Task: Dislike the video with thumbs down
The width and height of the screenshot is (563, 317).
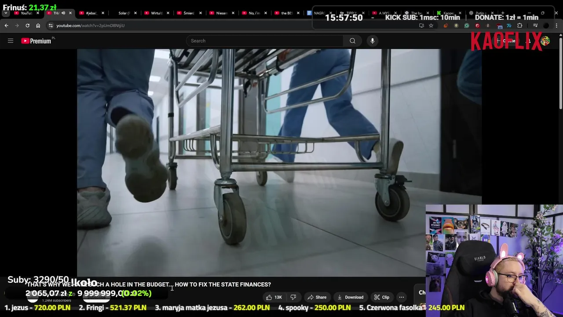Action: pyautogui.click(x=293, y=297)
